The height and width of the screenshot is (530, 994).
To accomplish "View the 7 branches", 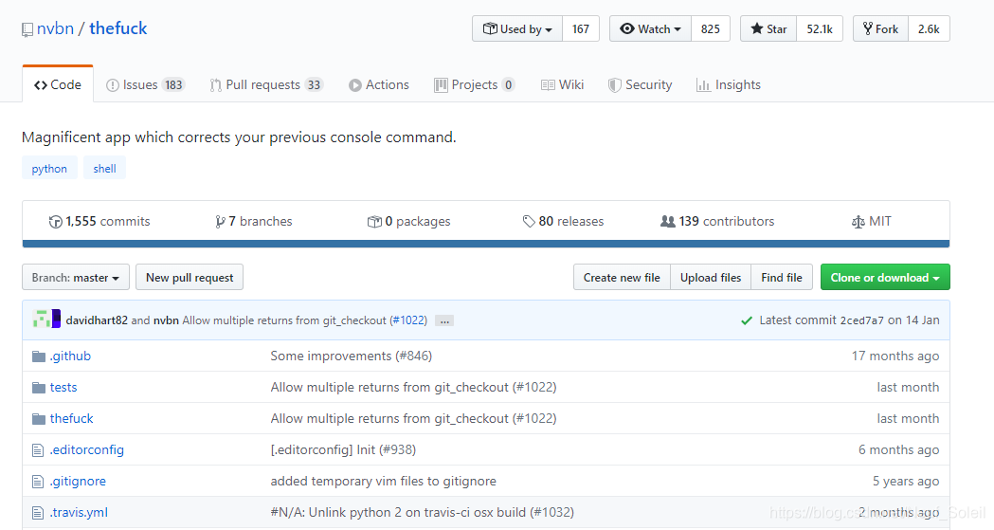I will (254, 221).
